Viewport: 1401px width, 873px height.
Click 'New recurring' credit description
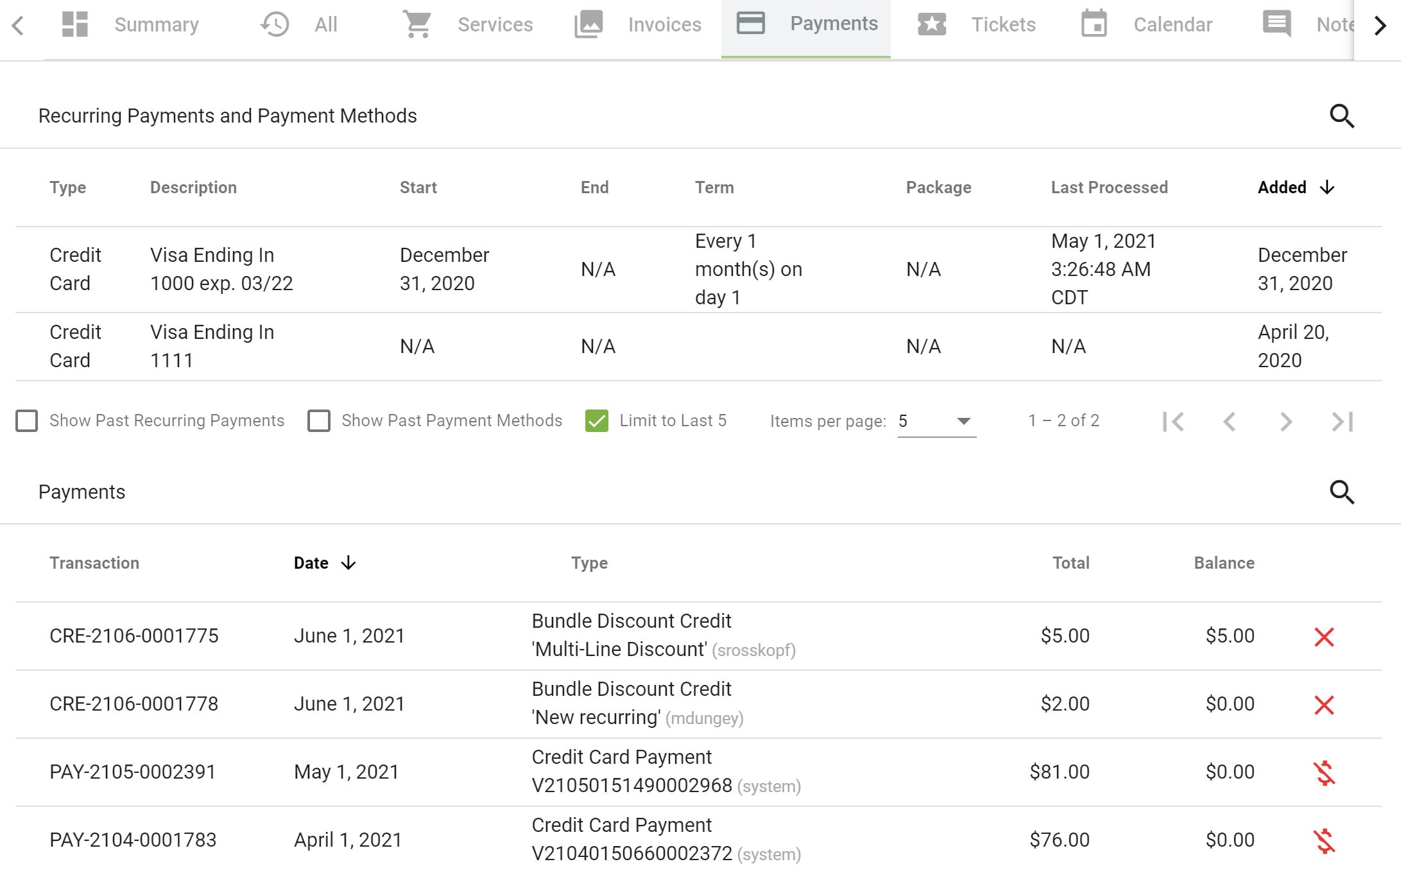click(596, 718)
